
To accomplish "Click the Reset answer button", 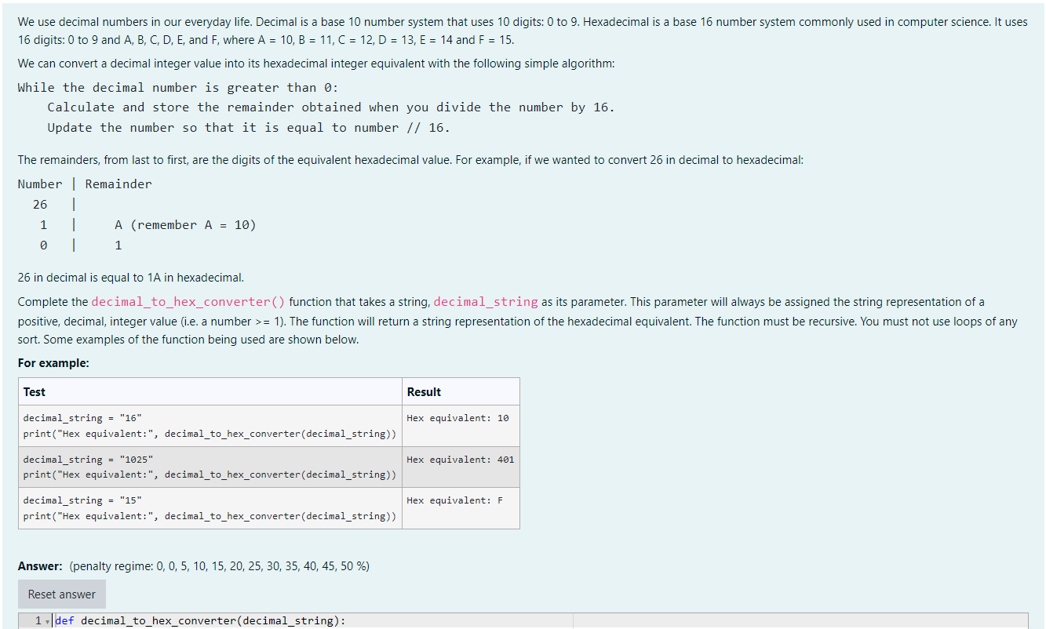I will click(61, 594).
